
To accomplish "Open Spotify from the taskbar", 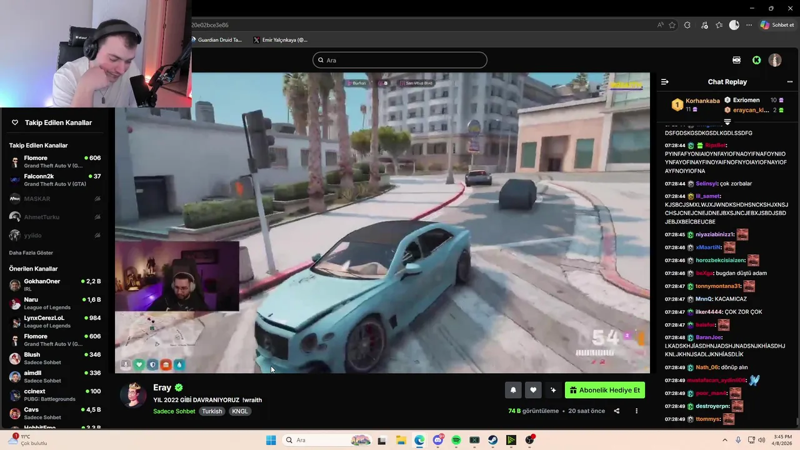I will click(x=456, y=440).
